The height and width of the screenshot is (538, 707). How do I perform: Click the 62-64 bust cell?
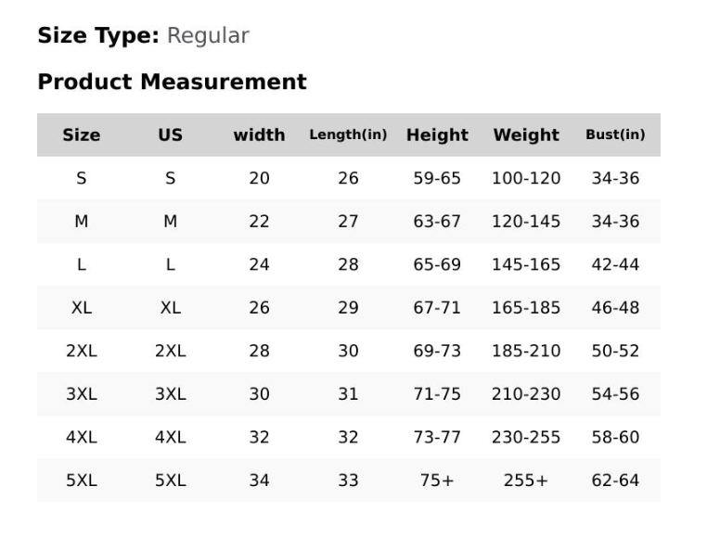tap(615, 480)
